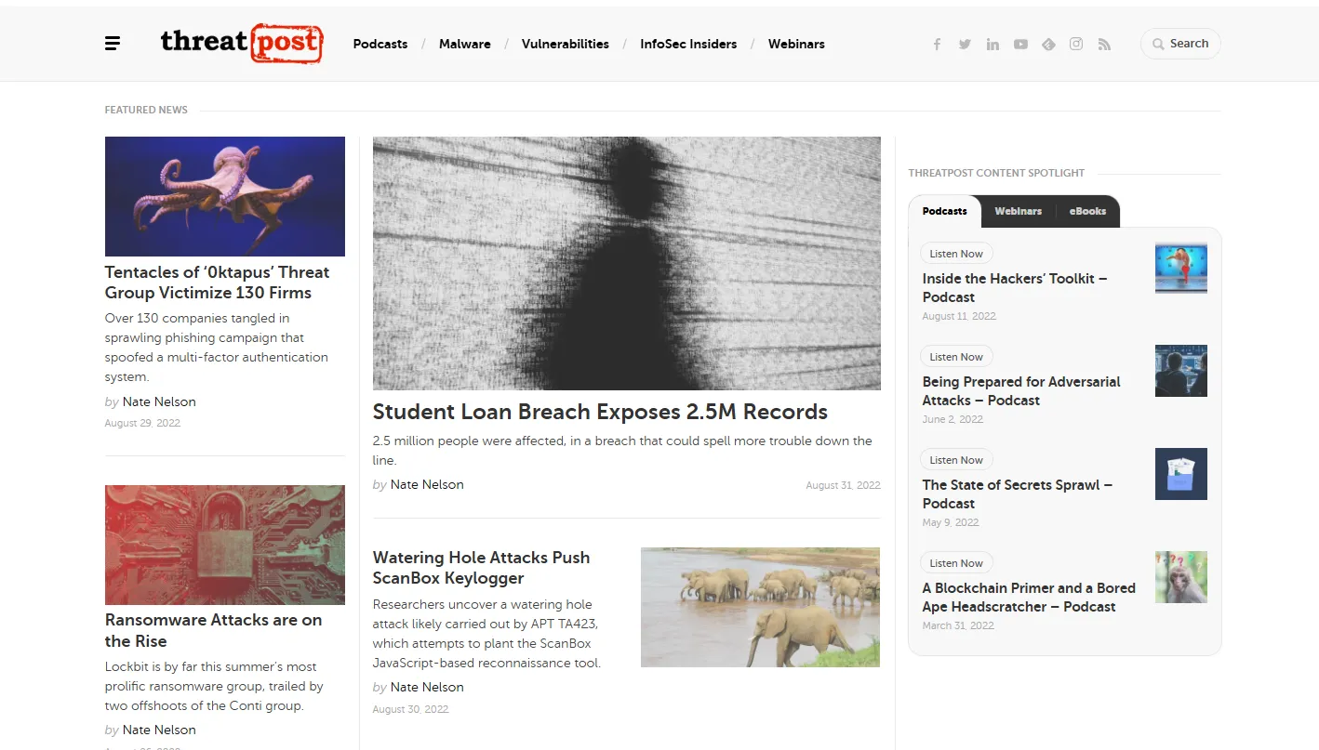Click 'August 30, 2022' date text
The image size is (1319, 750).
pos(410,709)
